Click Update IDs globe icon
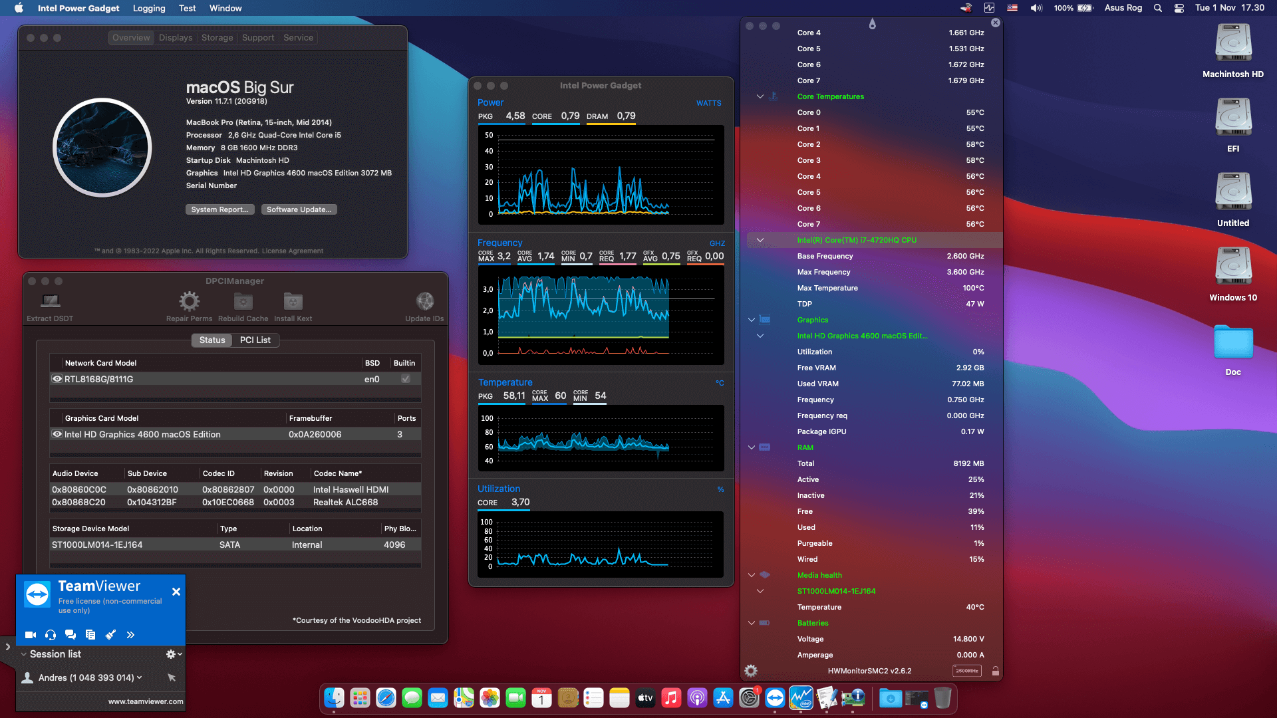 (424, 301)
